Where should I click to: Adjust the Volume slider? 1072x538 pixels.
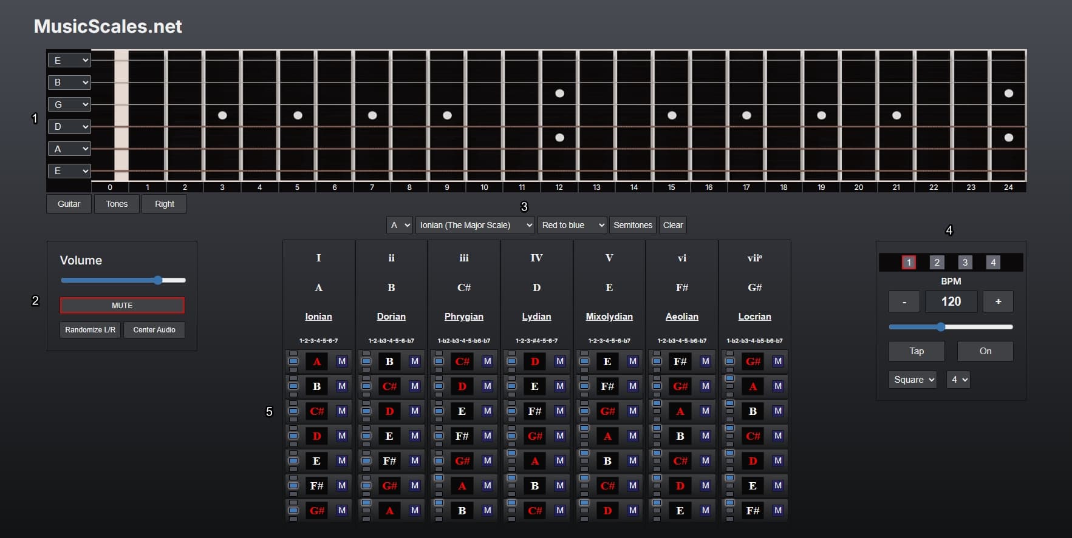123,280
